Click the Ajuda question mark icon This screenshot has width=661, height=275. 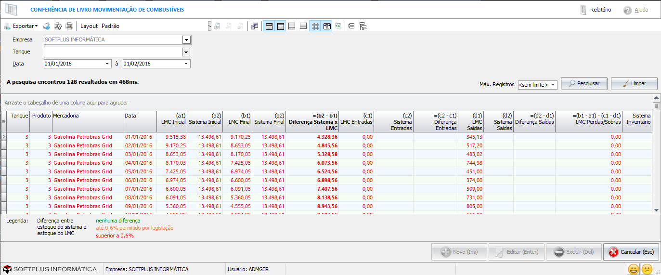[x=627, y=10]
